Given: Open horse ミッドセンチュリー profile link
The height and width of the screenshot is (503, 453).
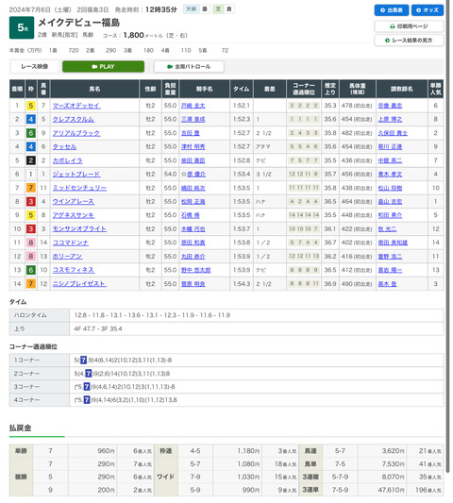Looking at the screenshot, I should (79, 188).
